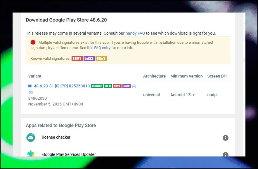Screen dimensions: 258x169
Task: Click the VR headset icon under the variant
Action: tap(30, 92)
